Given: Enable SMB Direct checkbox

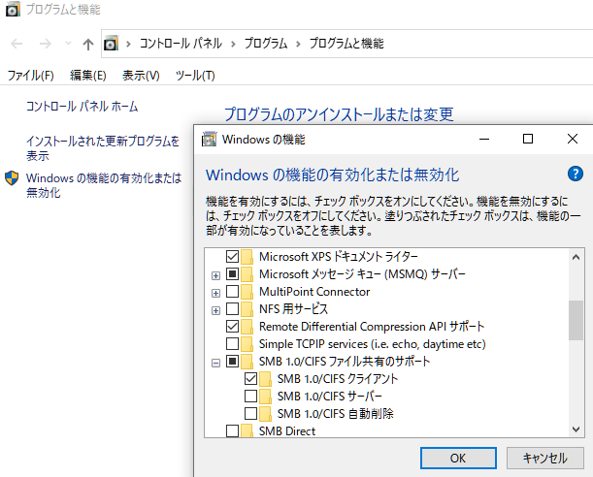Looking at the screenshot, I should click(232, 430).
